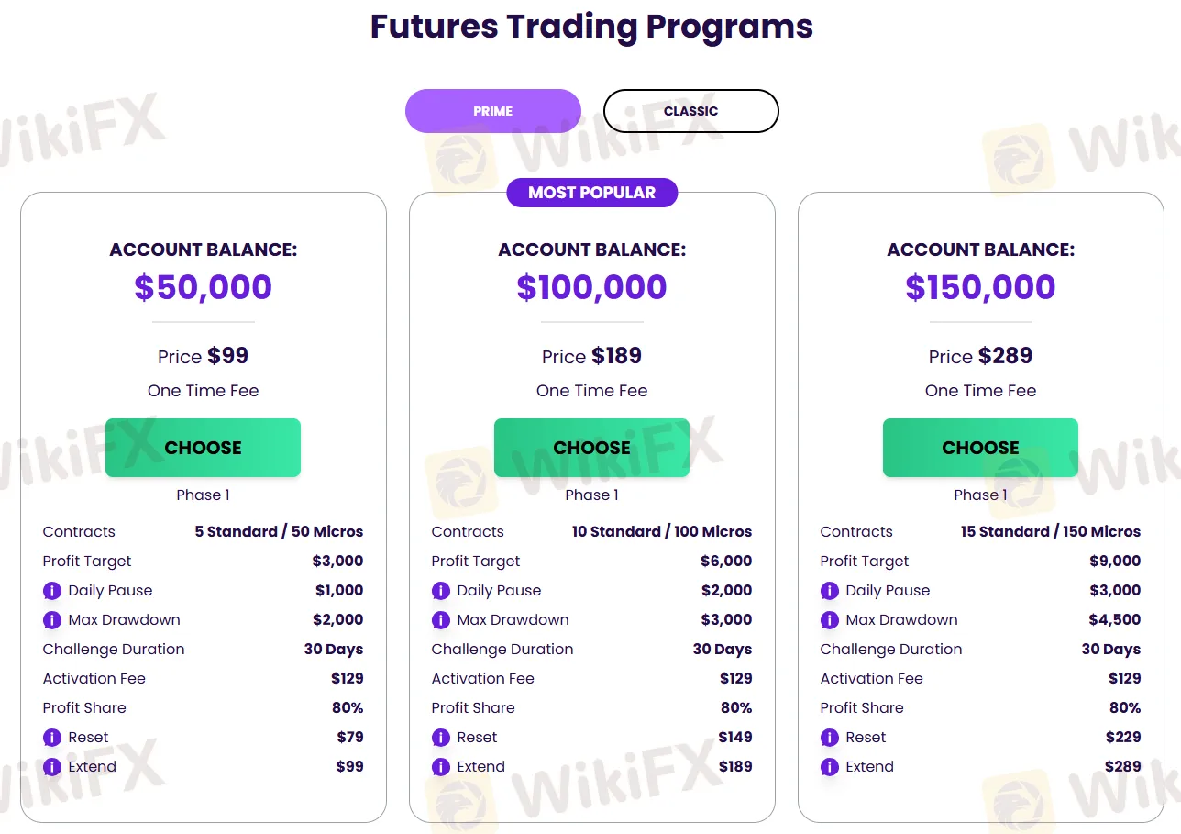Image resolution: width=1181 pixels, height=834 pixels.
Task: Switch to the CLASSIC programs tab
Action: [690, 111]
